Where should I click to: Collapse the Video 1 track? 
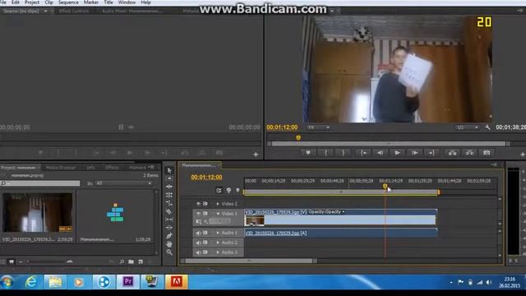218,214
